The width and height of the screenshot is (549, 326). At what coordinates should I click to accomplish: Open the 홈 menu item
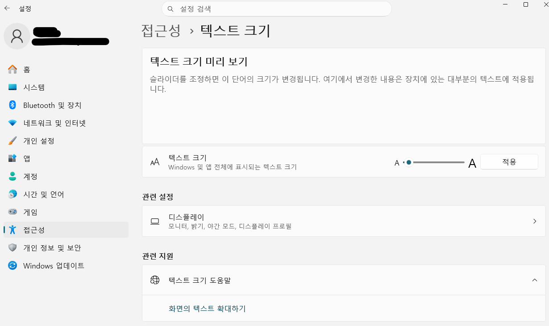point(66,70)
